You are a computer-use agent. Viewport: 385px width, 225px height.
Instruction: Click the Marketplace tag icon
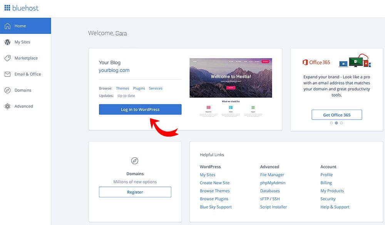point(7,58)
